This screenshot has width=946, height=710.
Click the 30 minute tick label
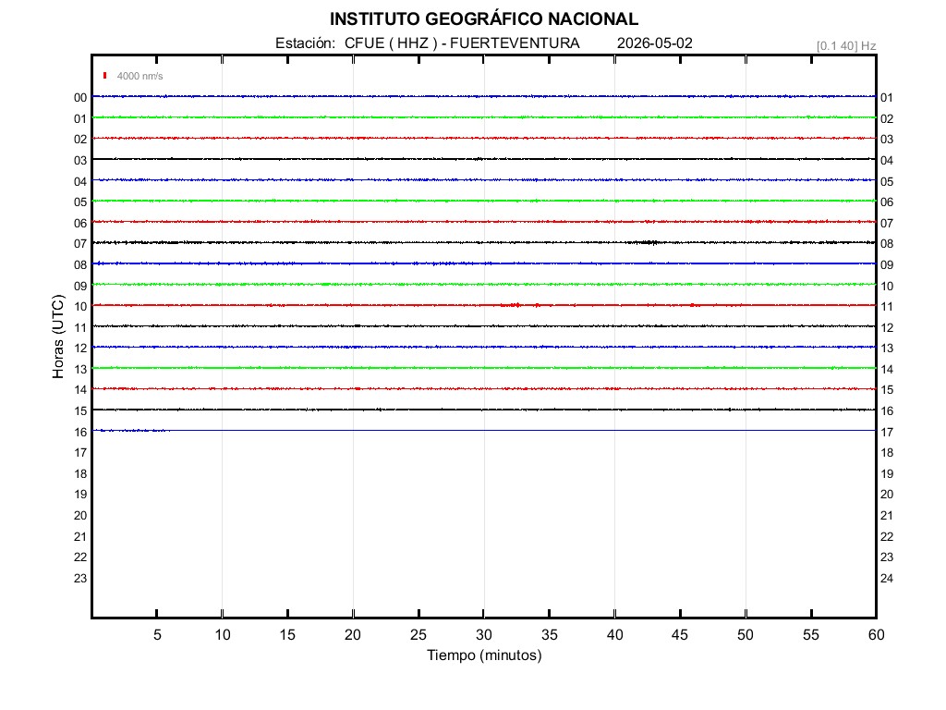pos(484,634)
